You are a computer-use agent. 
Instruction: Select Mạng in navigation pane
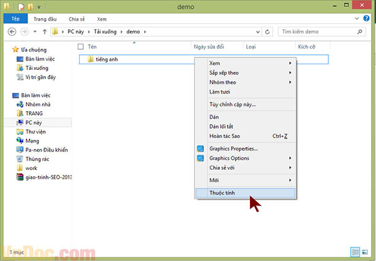point(32,140)
